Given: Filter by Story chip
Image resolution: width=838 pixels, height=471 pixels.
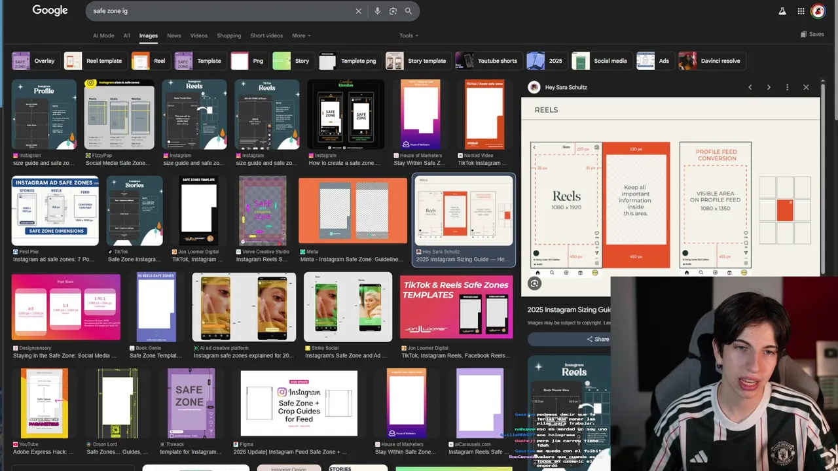Looking at the screenshot, I should [293, 61].
